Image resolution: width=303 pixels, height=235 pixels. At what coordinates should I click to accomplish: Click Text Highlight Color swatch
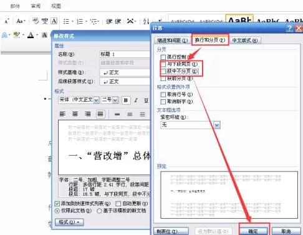coord(17,35)
